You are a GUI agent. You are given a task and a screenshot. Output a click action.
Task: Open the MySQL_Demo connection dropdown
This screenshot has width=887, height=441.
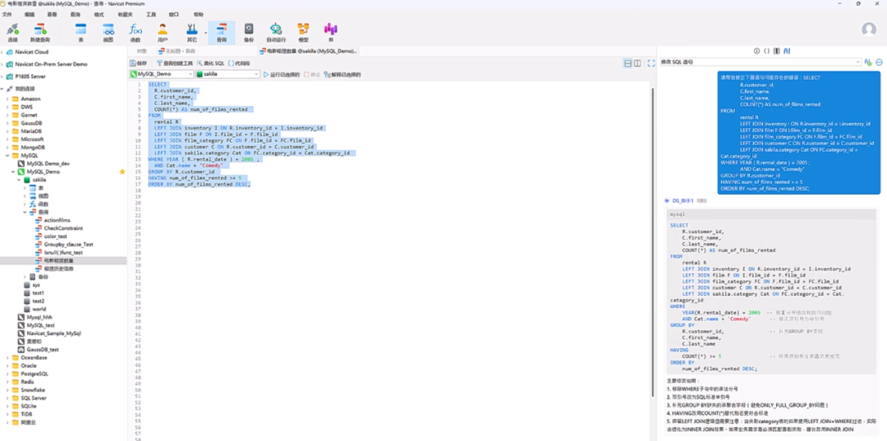pyautogui.click(x=162, y=74)
